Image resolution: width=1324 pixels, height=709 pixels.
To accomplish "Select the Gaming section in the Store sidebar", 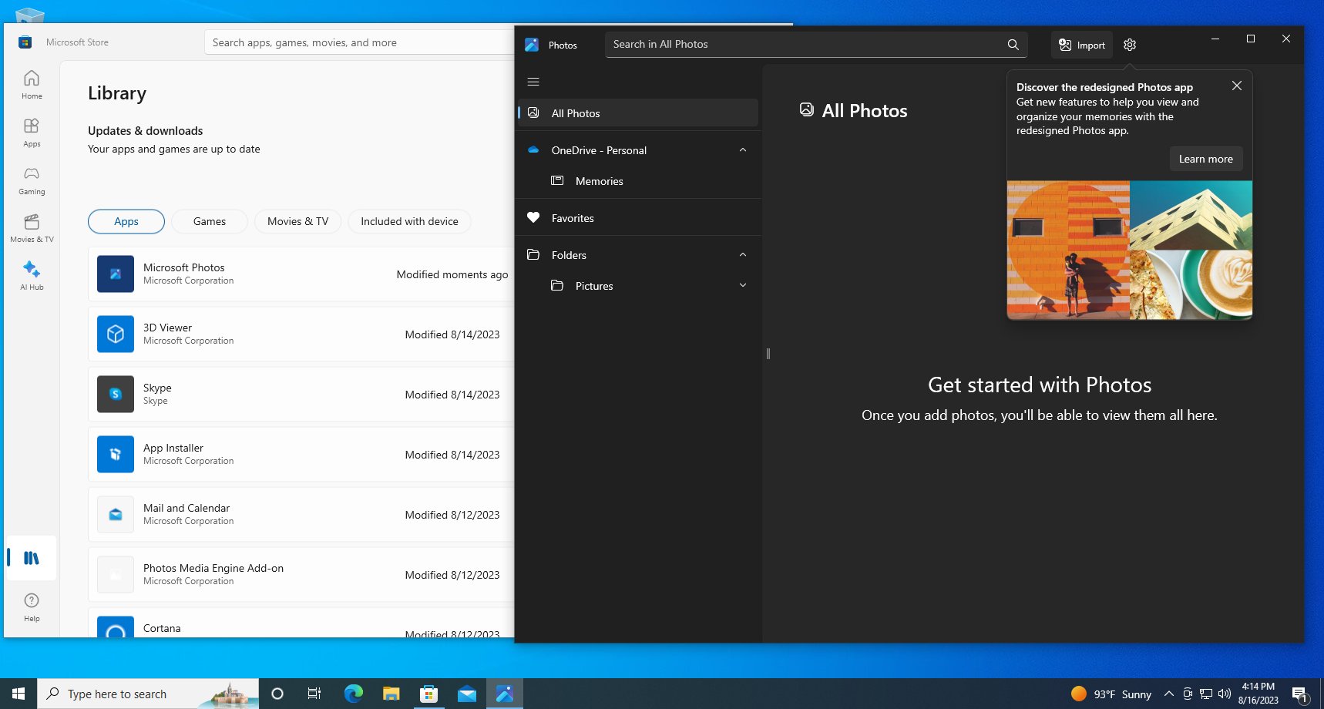I will 31,180.
